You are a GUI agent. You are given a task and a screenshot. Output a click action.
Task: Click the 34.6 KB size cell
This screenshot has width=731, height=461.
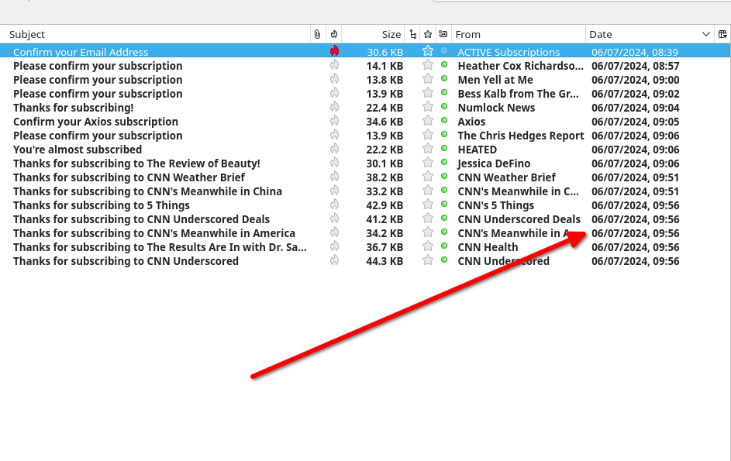pos(384,122)
